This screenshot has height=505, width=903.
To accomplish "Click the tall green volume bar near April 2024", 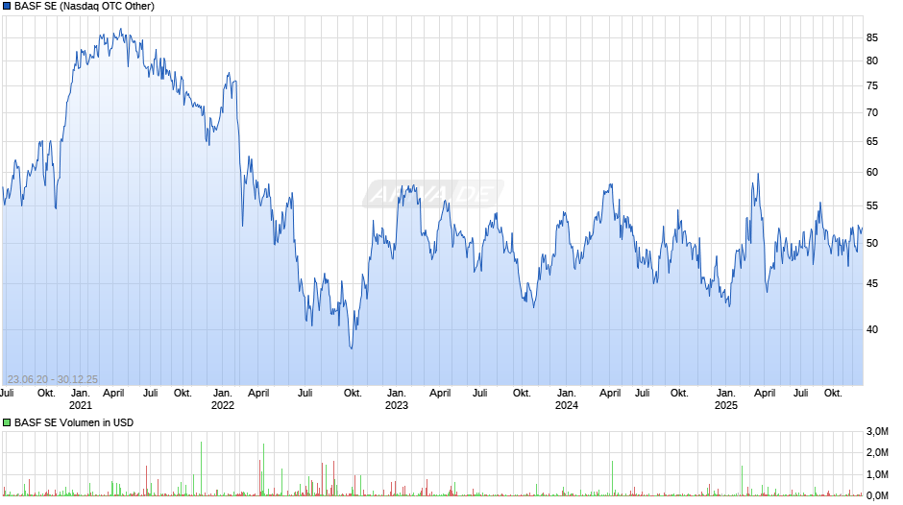I will tap(612, 478).
